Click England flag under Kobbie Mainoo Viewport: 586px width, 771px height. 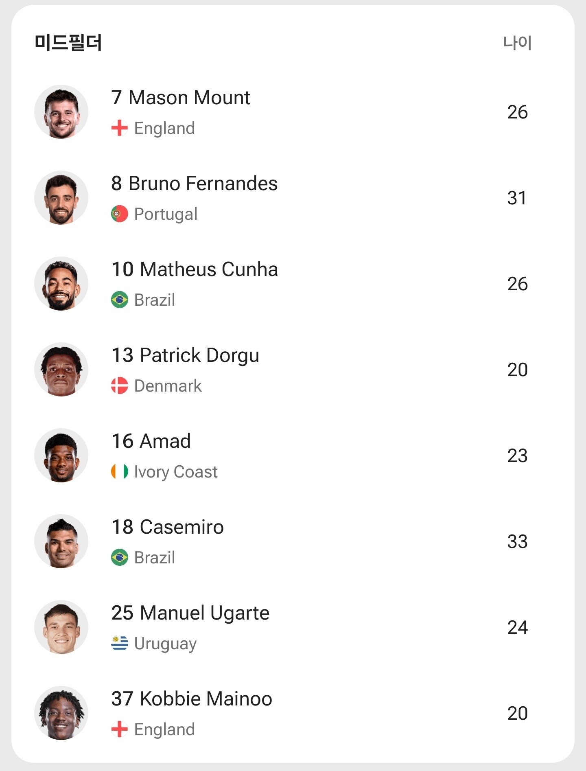(x=119, y=729)
